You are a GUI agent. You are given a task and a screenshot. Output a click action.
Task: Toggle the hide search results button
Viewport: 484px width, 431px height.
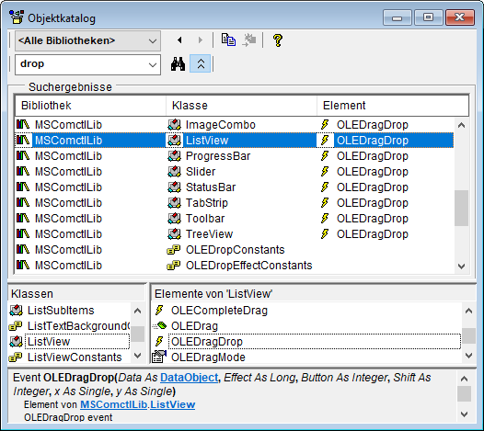(x=201, y=63)
